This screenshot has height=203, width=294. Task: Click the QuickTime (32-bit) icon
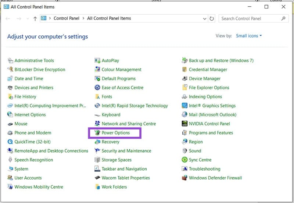coord(10,142)
